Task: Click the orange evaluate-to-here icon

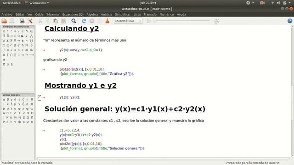Action: (107, 21)
